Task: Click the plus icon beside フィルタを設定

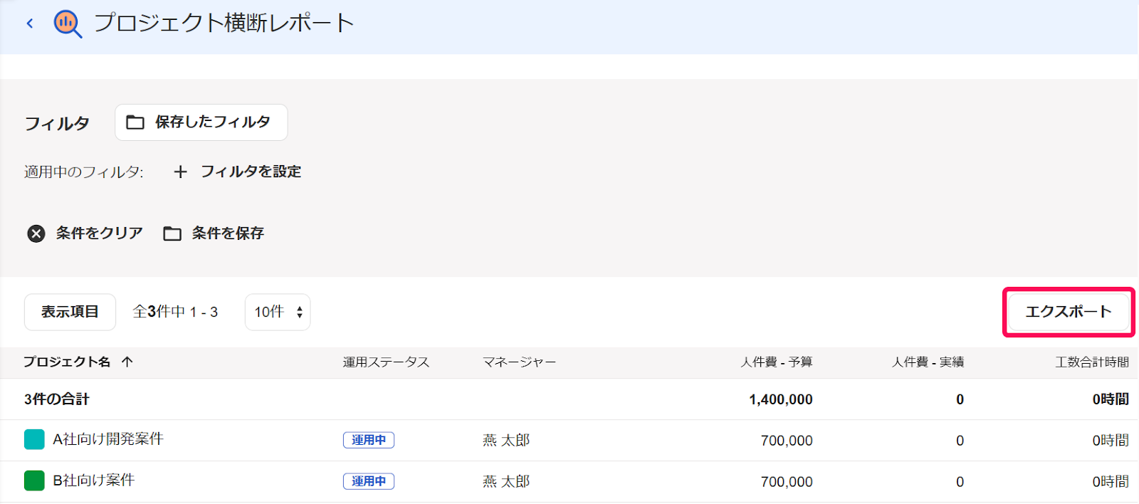Action: pyautogui.click(x=181, y=172)
